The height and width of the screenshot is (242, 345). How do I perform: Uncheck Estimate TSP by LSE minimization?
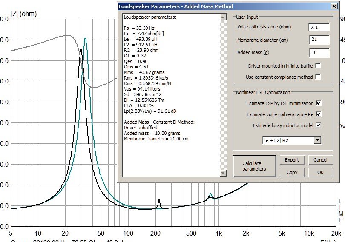point(318,103)
